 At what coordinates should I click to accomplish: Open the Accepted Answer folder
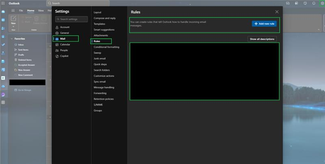[27, 65]
